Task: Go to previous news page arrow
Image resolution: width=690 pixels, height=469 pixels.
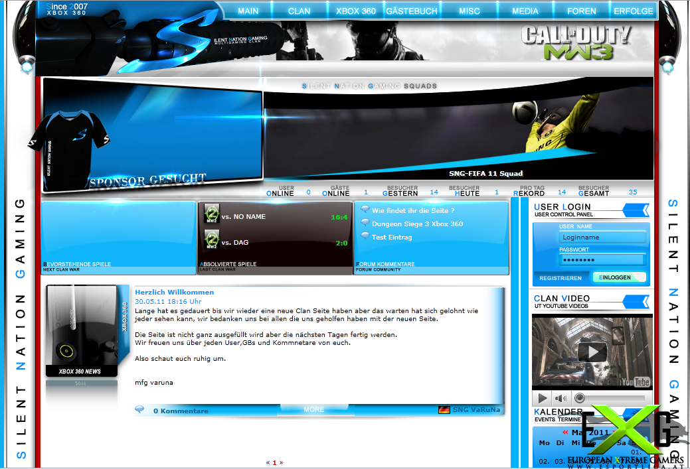Action: pyautogui.click(x=268, y=462)
